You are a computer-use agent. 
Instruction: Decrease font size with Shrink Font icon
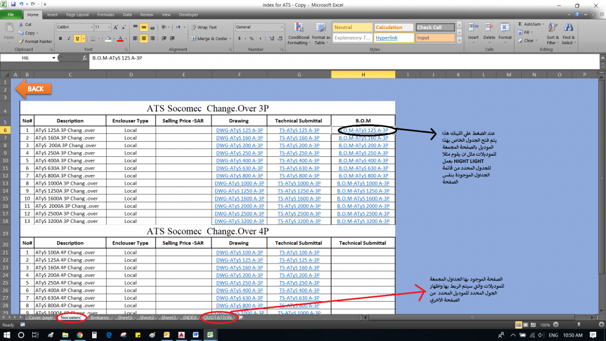pyautogui.click(x=124, y=27)
